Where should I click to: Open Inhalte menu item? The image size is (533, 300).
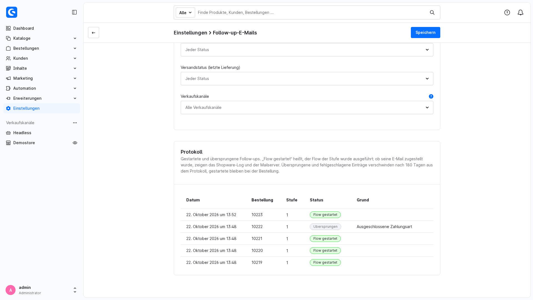point(42,68)
